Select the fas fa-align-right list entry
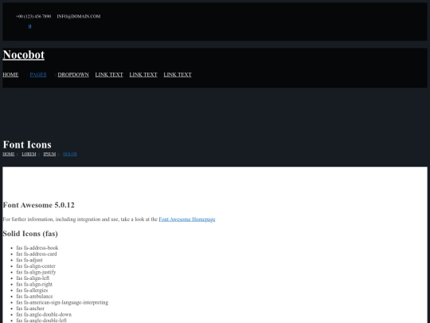The image size is (430, 323). [34, 284]
